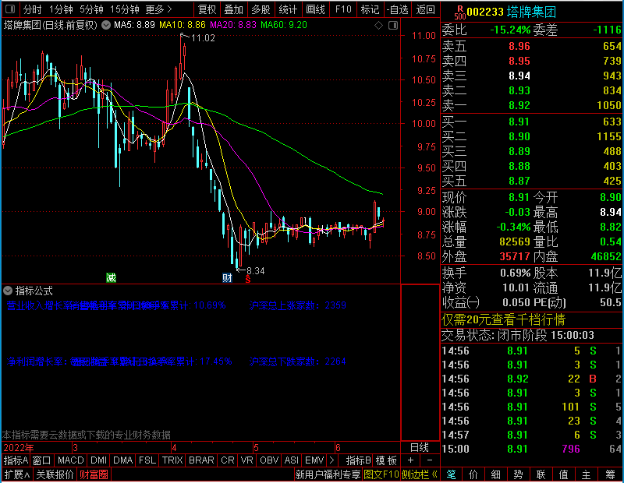Collapse the 侧边栏 sidebar
The image size is (624, 483).
click(420, 474)
